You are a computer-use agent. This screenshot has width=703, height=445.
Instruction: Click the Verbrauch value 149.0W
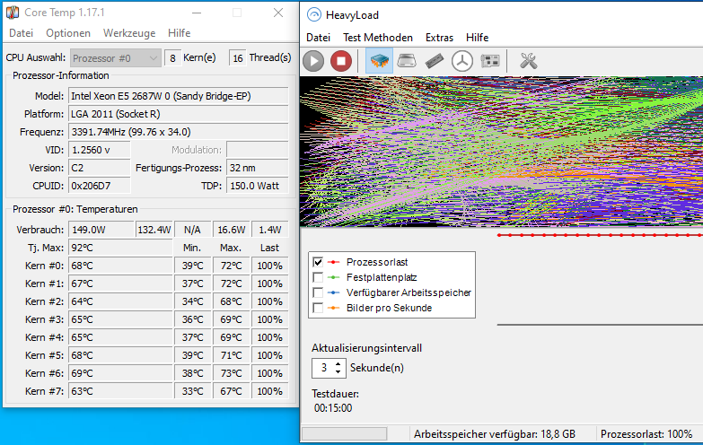tap(101, 230)
